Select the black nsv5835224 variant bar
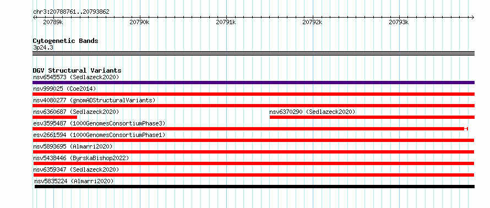The width and height of the screenshot is (490, 208). tap(255, 187)
